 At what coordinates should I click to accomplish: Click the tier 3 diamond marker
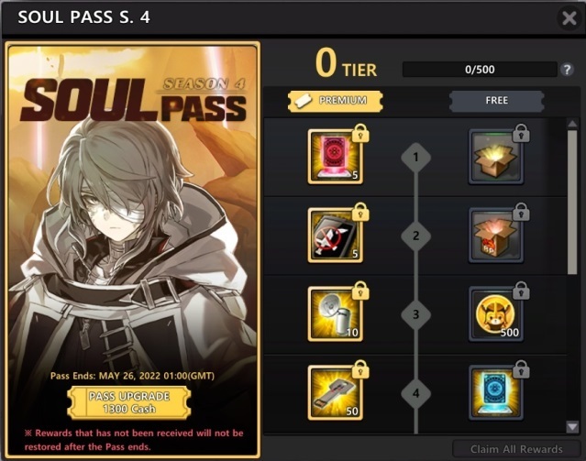point(415,314)
